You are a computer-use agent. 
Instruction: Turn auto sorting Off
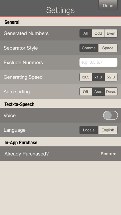point(86,92)
